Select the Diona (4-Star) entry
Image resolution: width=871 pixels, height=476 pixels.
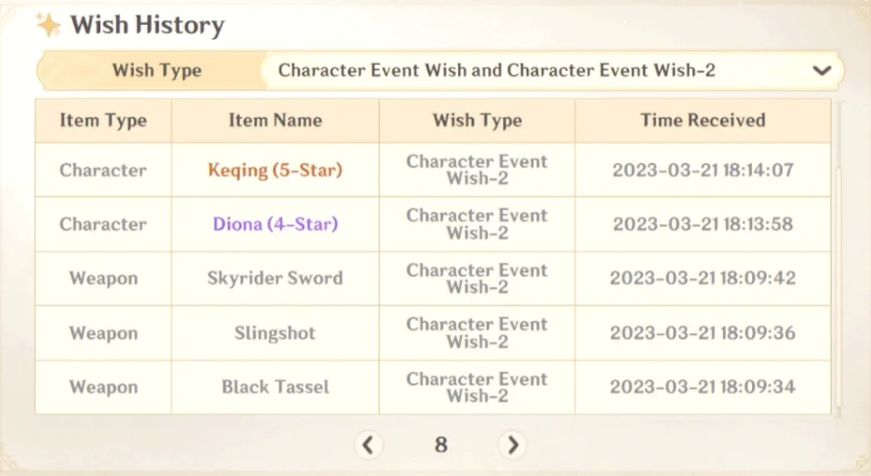click(275, 224)
